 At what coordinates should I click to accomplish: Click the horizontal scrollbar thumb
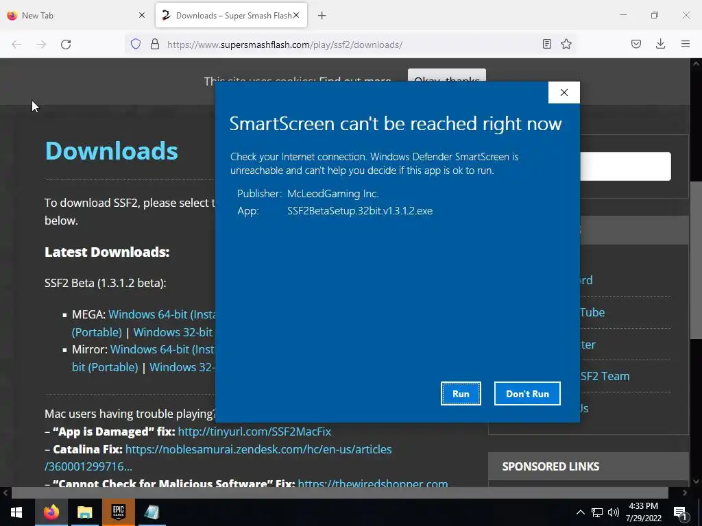click(340, 493)
